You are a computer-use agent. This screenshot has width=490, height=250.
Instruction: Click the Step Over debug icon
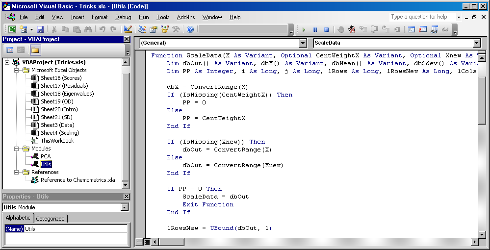374,29
